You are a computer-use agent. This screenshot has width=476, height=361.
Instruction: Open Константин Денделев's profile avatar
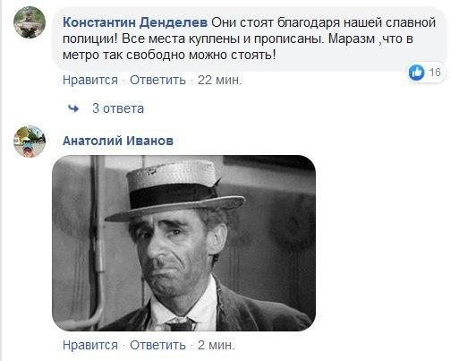[x=30, y=22]
